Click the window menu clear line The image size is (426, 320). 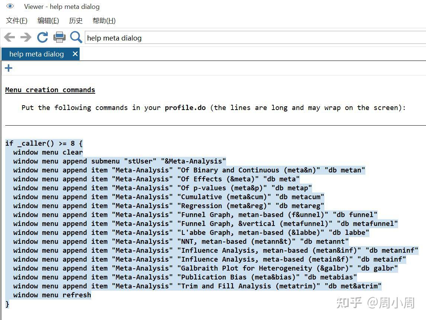[x=48, y=152]
